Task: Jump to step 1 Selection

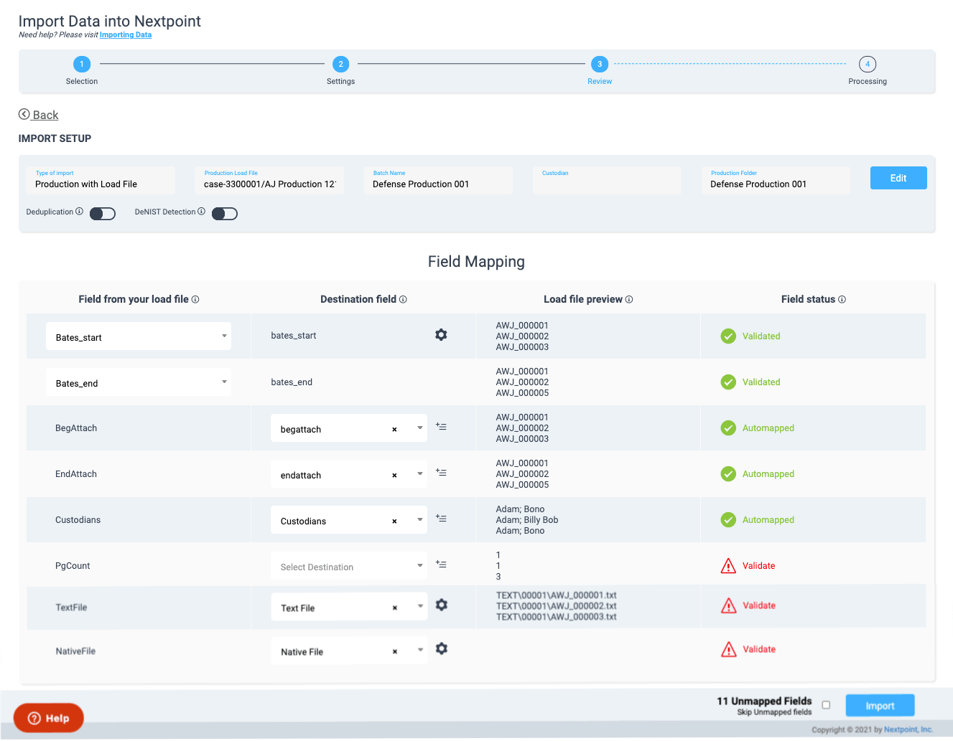Action: pos(82,65)
